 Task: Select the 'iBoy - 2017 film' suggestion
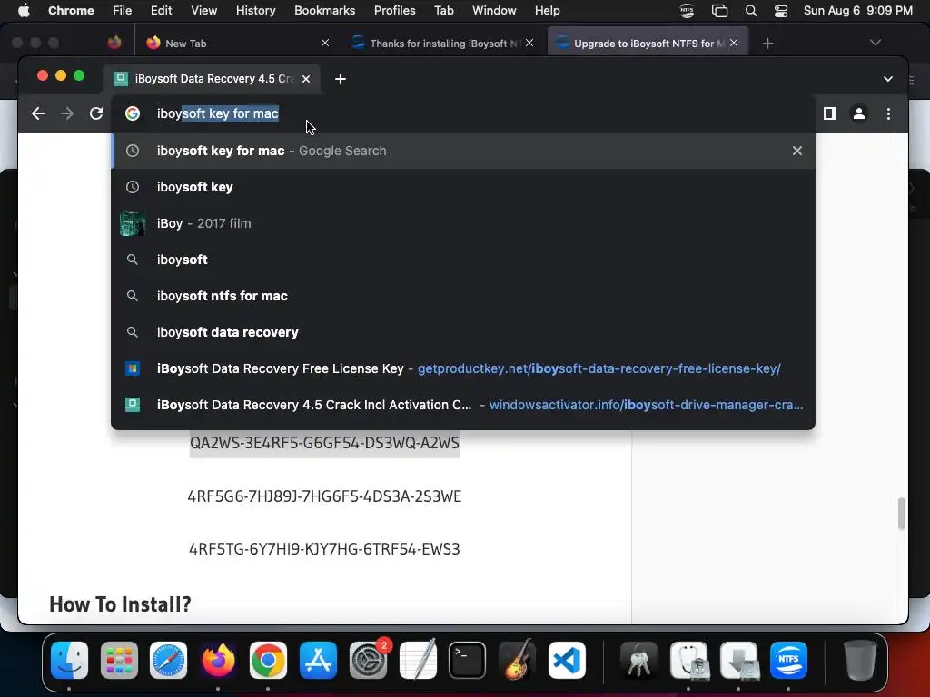click(x=462, y=223)
